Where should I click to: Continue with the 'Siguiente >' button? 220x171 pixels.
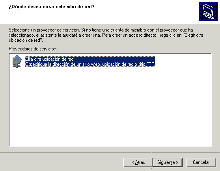click(168, 162)
